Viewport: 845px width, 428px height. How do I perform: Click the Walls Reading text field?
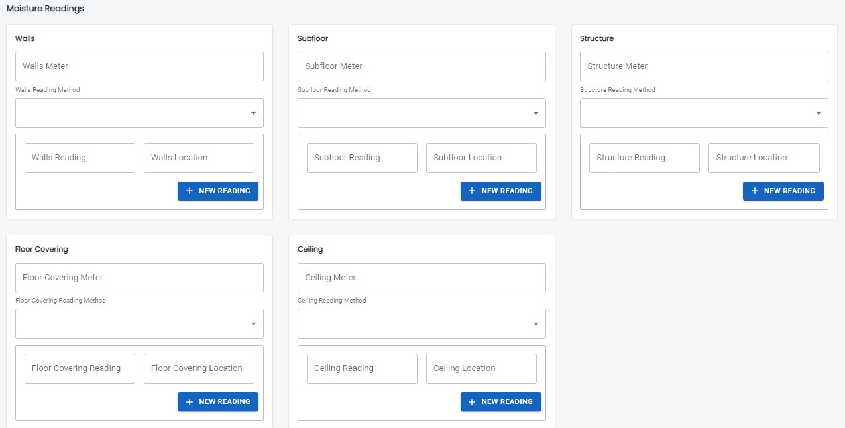pos(80,158)
